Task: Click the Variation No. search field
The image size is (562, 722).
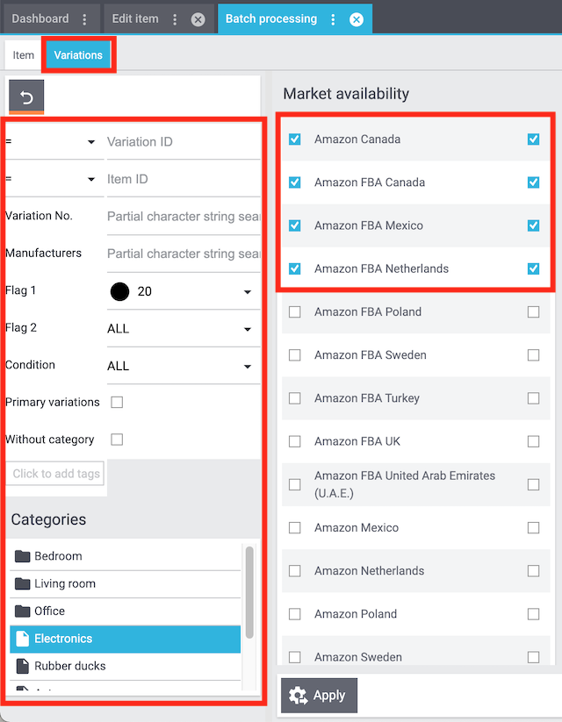Action: [183, 216]
